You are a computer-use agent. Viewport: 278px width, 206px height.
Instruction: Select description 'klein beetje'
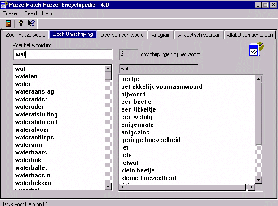pyautogui.click(x=138, y=171)
